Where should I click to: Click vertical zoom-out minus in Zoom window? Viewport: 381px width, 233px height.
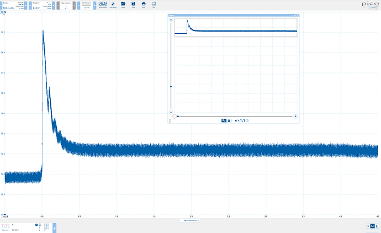pyautogui.click(x=171, y=112)
